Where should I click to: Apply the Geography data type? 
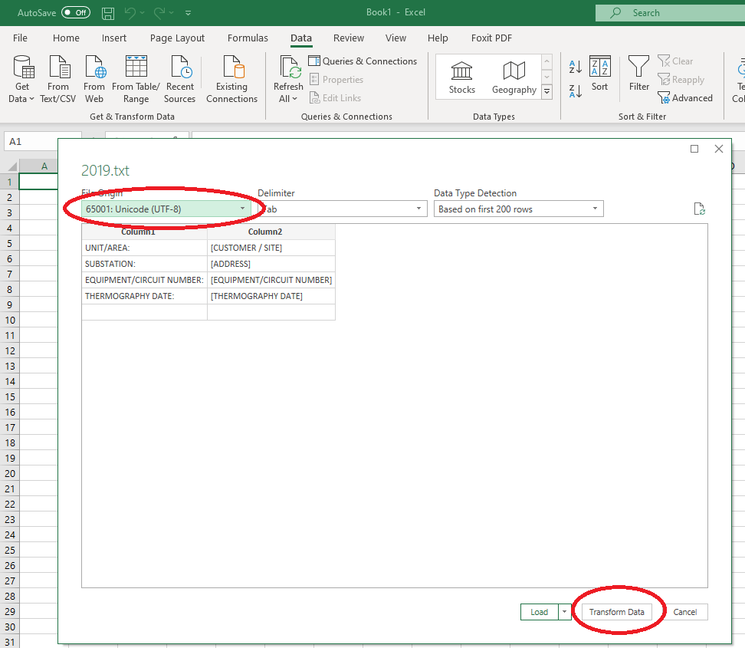(x=513, y=76)
